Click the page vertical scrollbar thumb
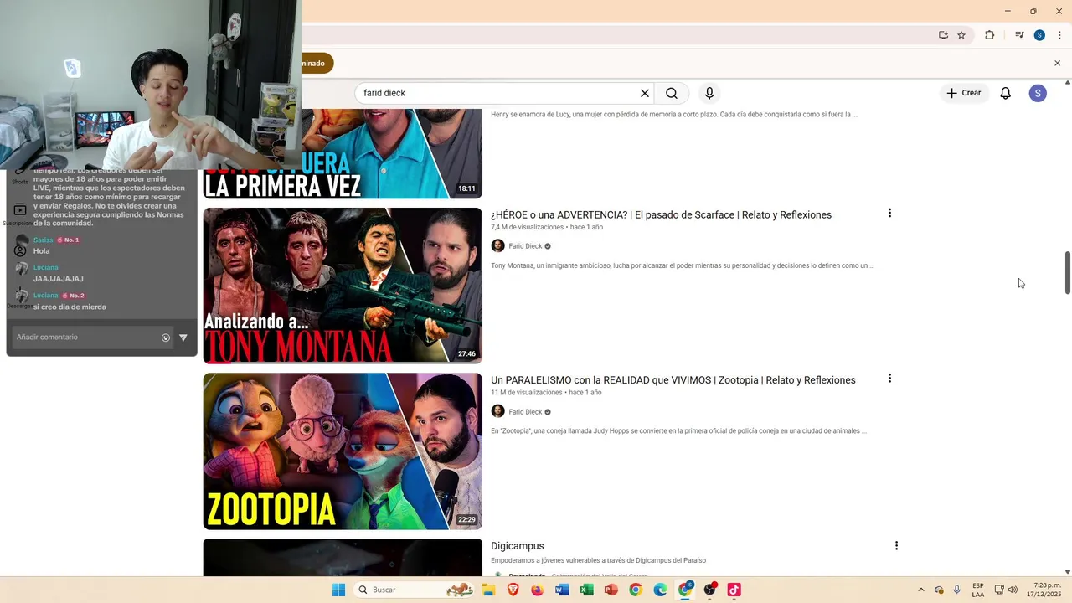The height and width of the screenshot is (603, 1072). (1067, 272)
